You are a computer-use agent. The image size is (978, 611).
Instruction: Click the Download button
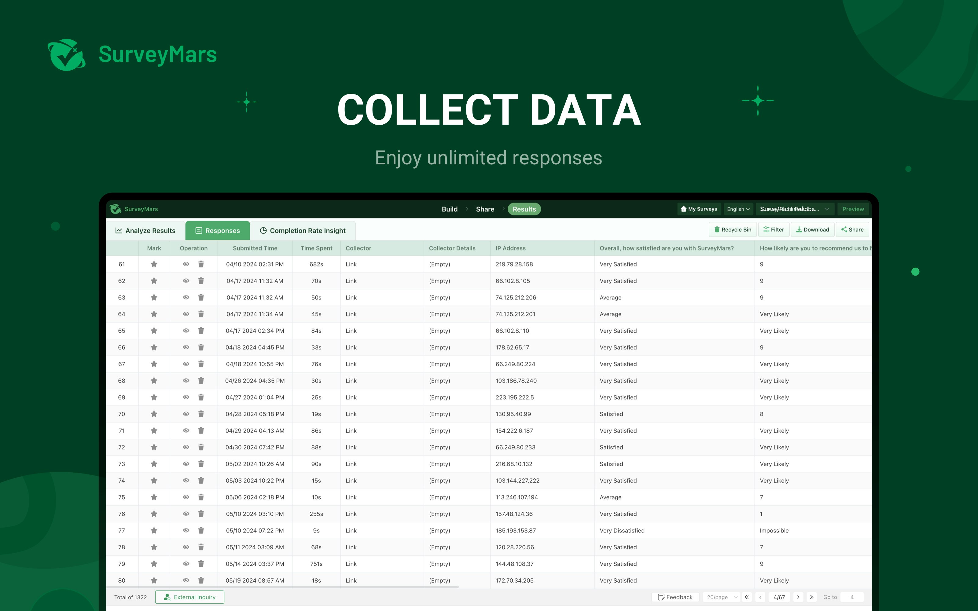(x=813, y=229)
